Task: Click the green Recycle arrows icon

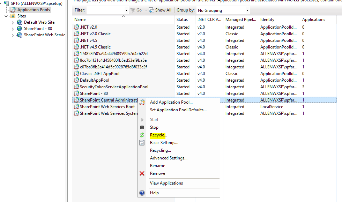Action: [142, 135]
